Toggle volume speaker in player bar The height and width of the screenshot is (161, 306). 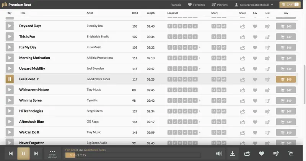click(219, 154)
